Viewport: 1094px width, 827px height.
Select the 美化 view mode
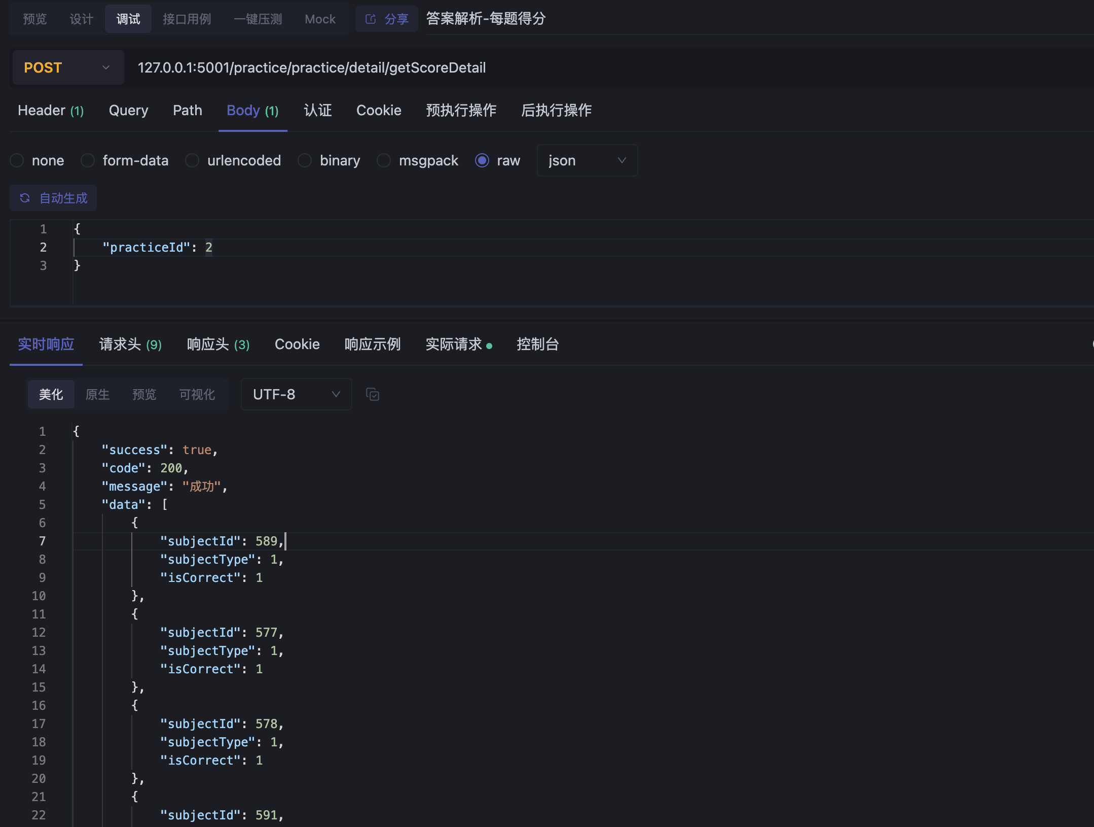(51, 394)
